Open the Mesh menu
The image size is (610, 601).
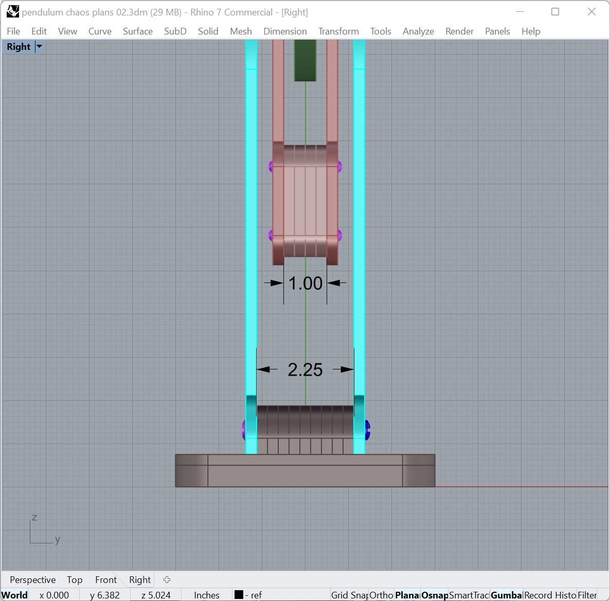coord(241,31)
